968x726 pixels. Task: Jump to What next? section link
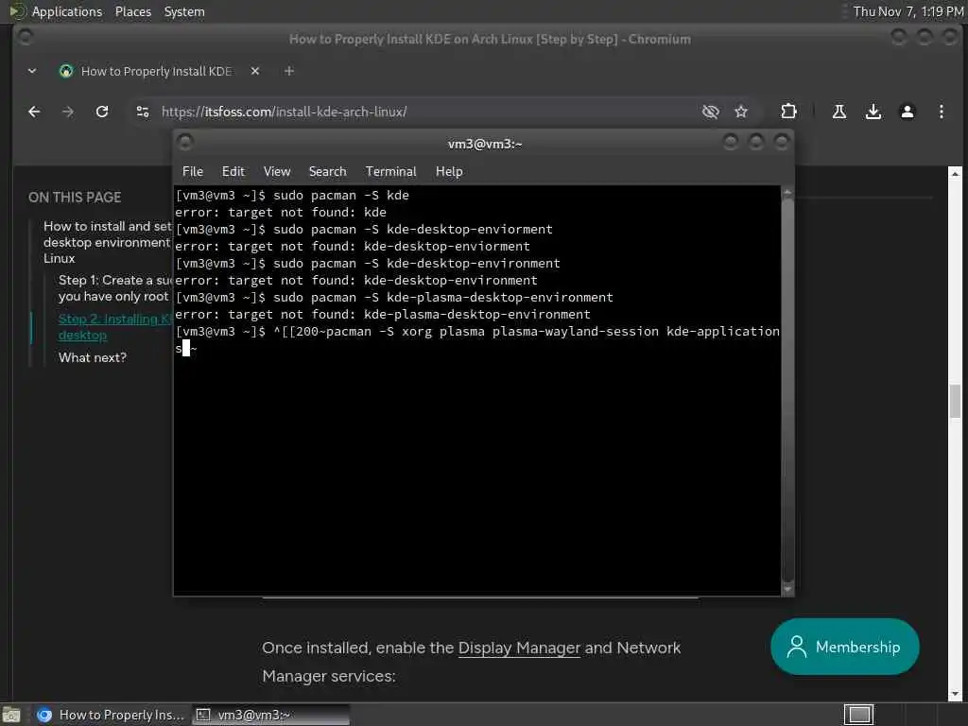93,357
